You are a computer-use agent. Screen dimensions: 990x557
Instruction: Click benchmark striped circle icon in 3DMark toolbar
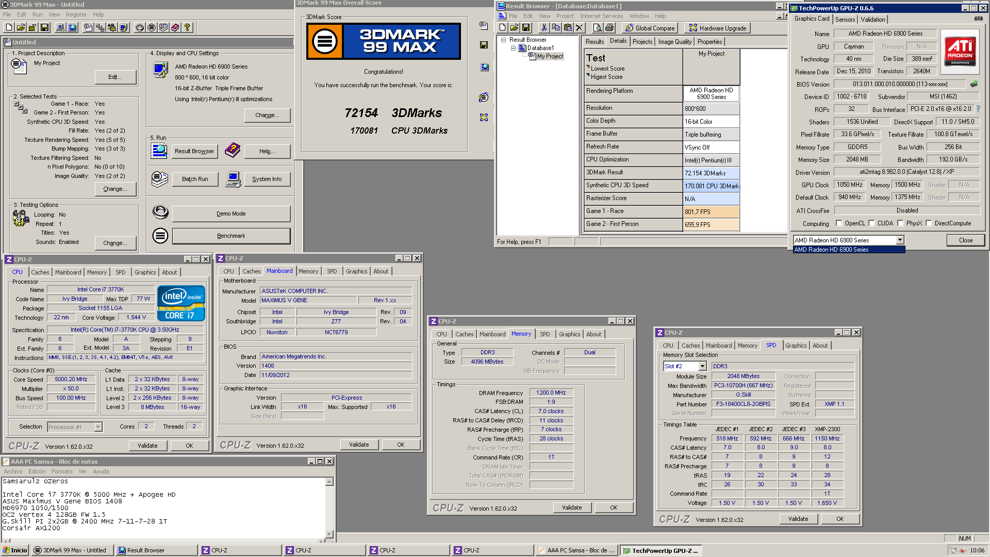[x=152, y=28]
